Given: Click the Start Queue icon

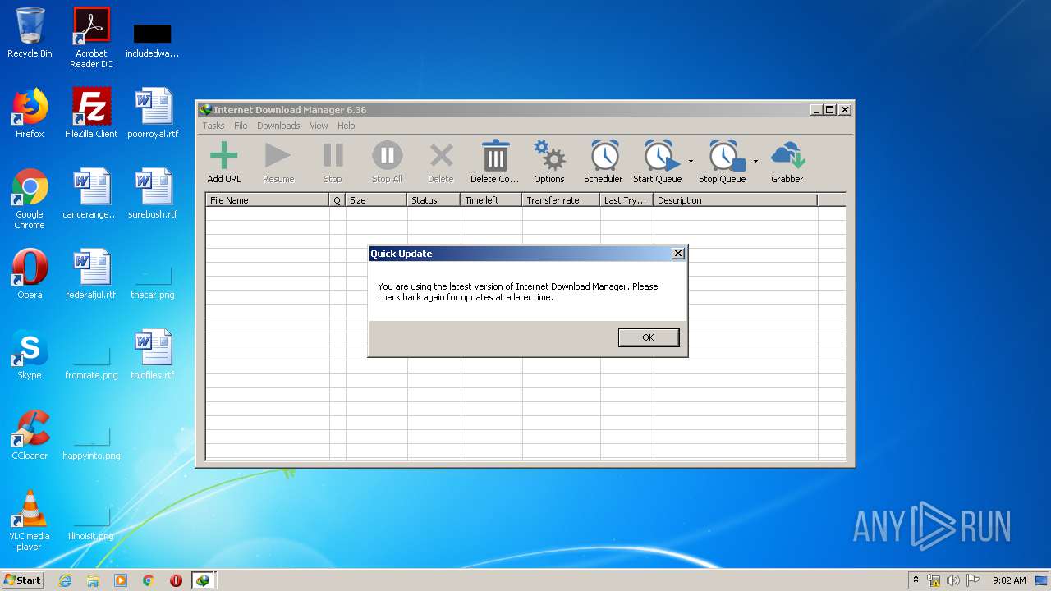Looking at the screenshot, I should pos(660,156).
